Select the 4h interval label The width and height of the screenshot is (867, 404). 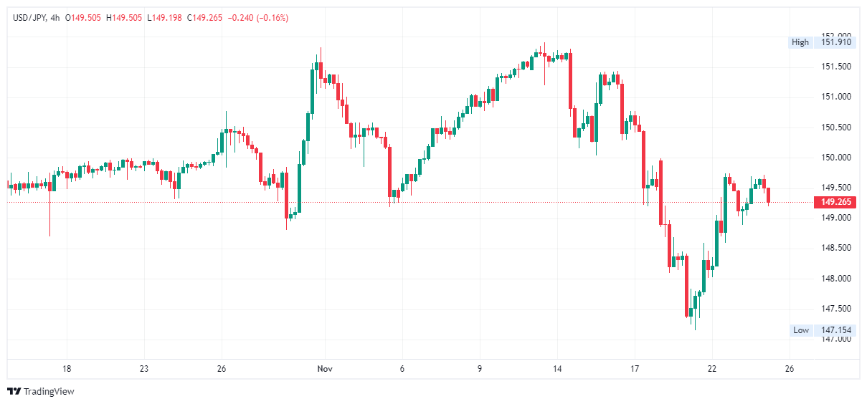click(x=55, y=18)
